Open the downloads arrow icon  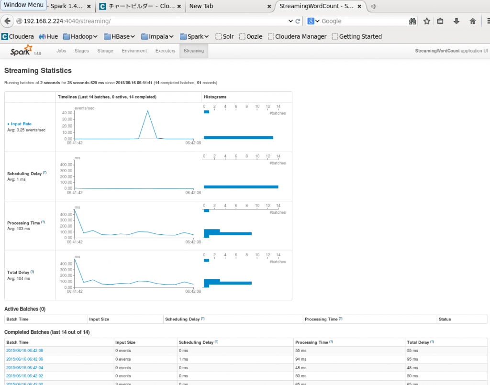(456, 21)
